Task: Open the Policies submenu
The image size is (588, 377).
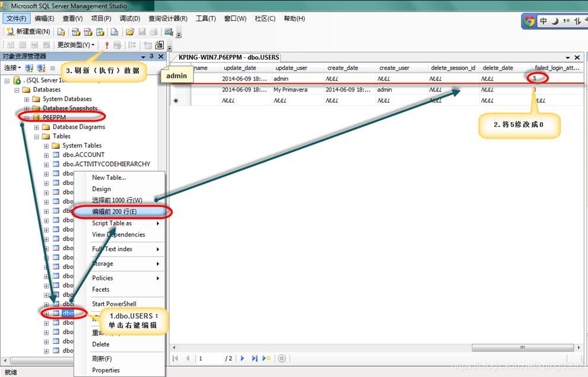Action: point(119,278)
